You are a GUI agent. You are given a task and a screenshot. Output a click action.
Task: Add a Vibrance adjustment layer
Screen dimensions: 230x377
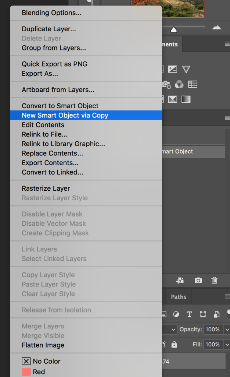pos(186,69)
